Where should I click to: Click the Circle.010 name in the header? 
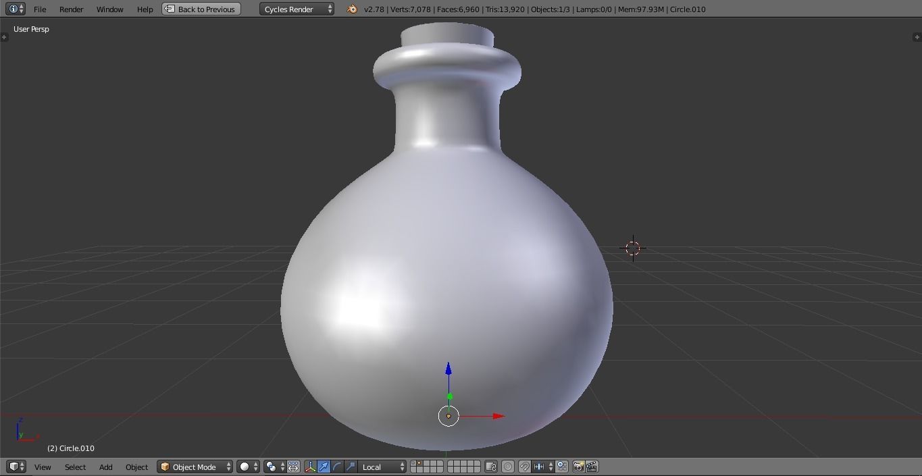(688, 9)
